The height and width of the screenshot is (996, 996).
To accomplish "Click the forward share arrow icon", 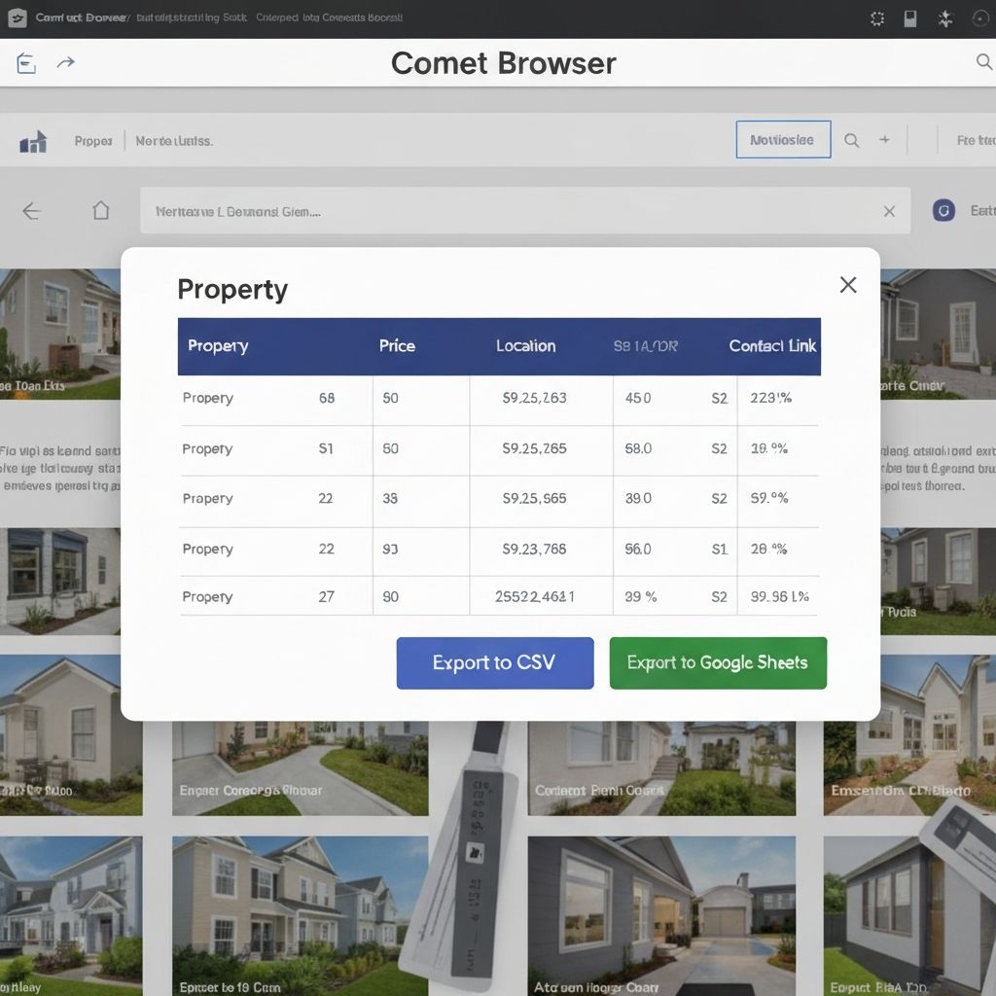I will (66, 62).
